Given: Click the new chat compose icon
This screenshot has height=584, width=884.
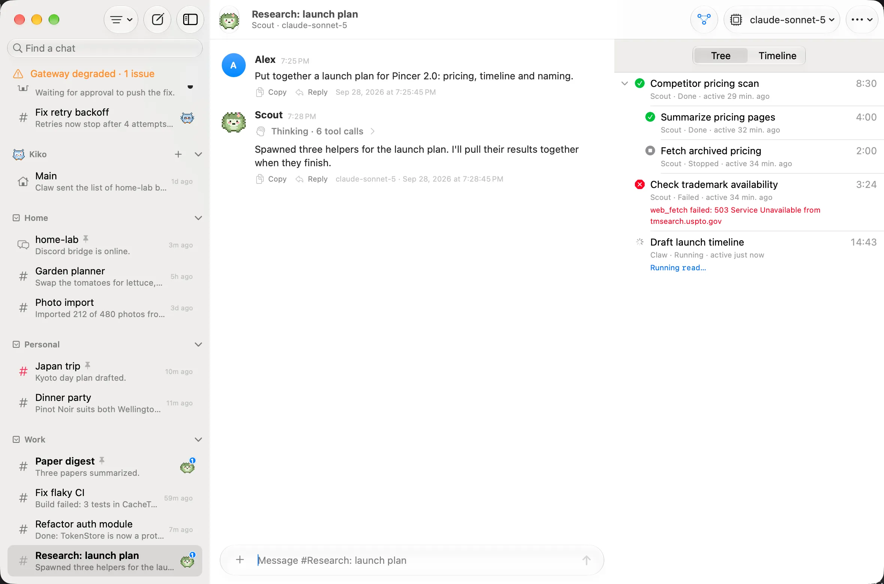Looking at the screenshot, I should [157, 19].
